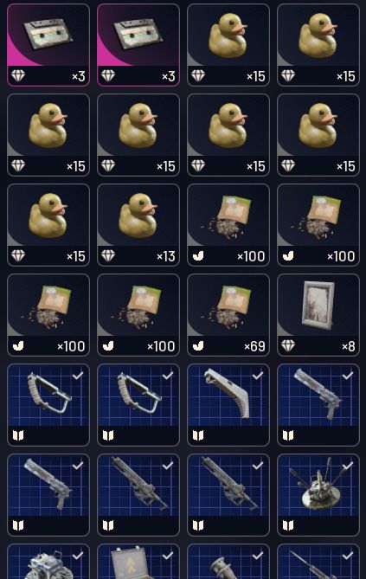Click the diamond icon on picture frame slot
Screen dimensions: 366x579
pyautogui.click(x=288, y=345)
